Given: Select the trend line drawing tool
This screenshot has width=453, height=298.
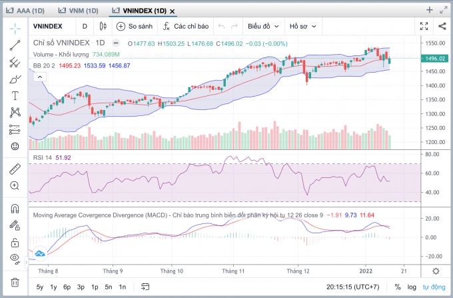Looking at the screenshot, I should pyautogui.click(x=15, y=45).
